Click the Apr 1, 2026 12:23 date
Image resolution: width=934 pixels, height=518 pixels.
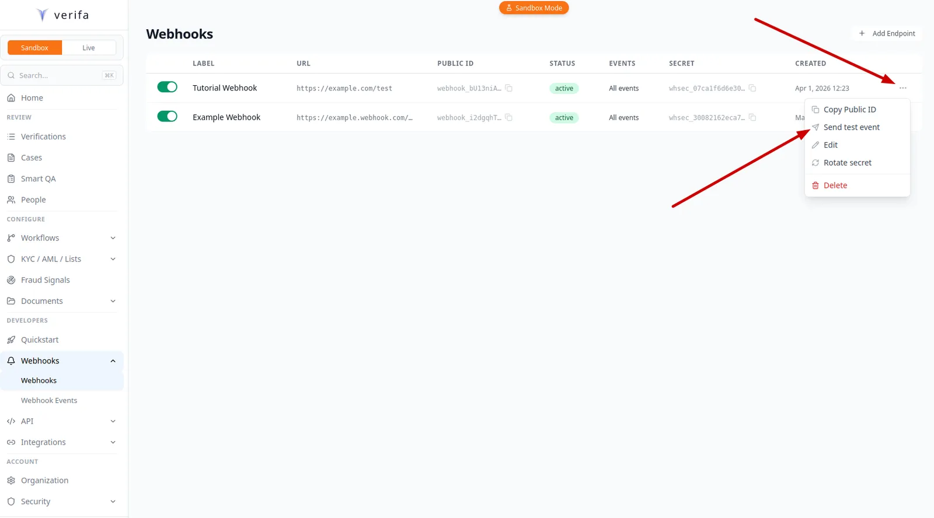(x=822, y=89)
